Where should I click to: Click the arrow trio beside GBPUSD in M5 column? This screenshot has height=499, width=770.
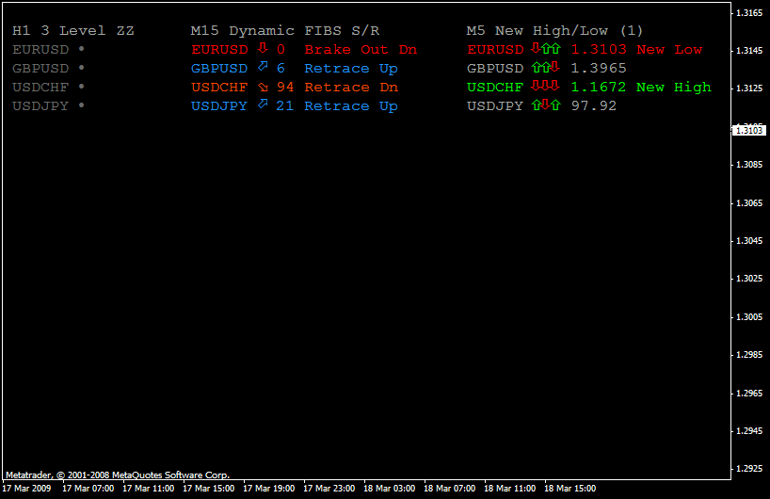coord(546,67)
